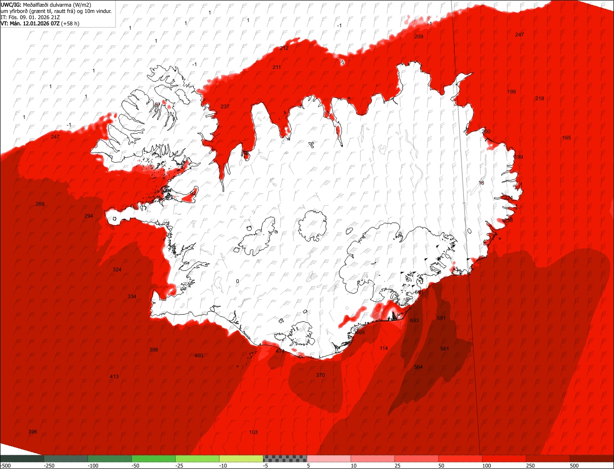Click the value 189 on the east coast
This screenshot has height=469, width=614.
coord(519,157)
